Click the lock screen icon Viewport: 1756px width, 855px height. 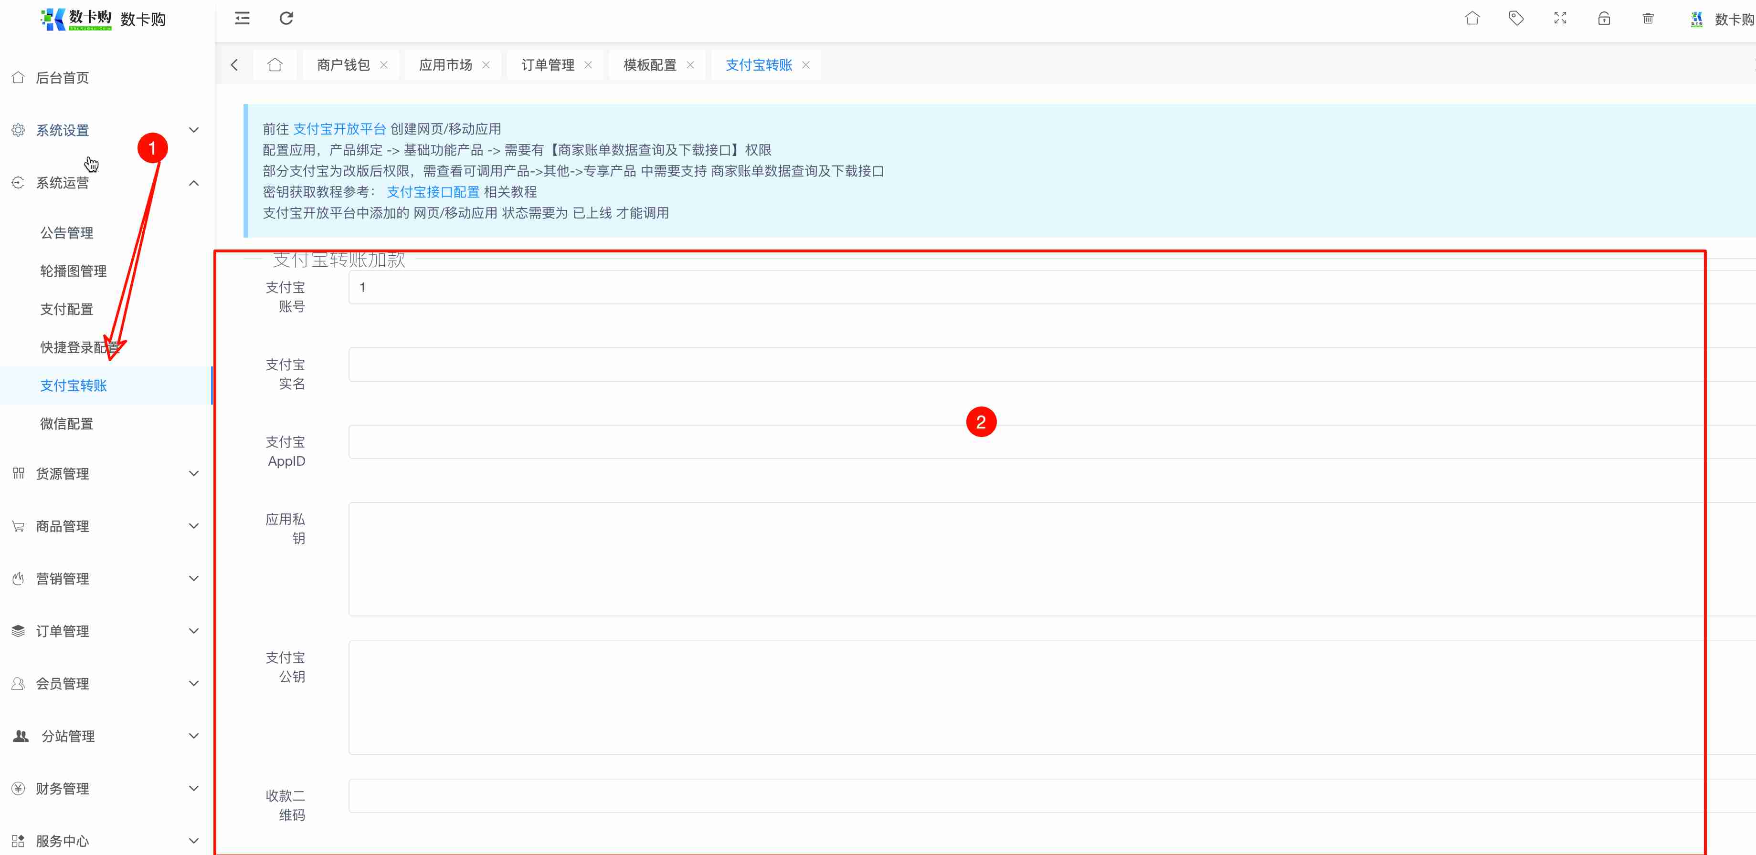point(1604,19)
